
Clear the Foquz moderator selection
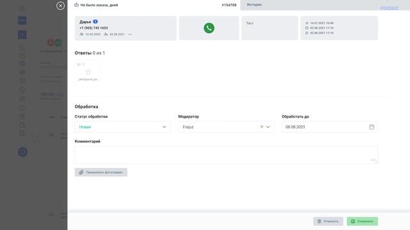coord(261,126)
